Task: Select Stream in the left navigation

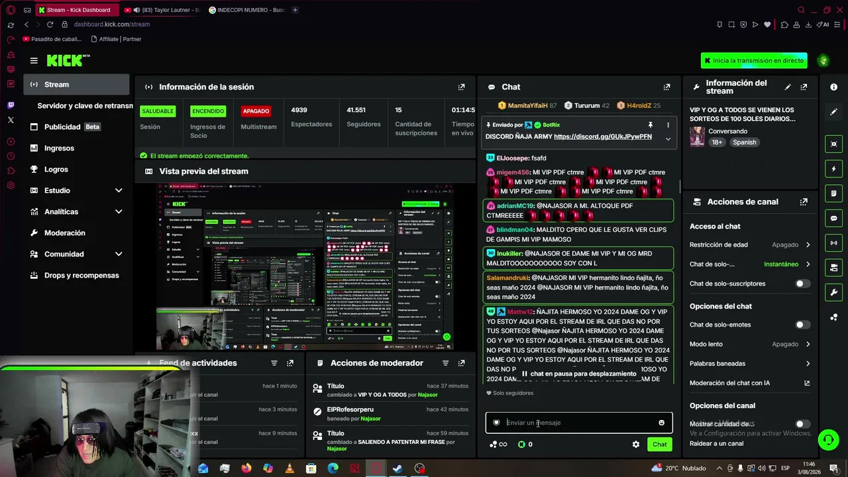Action: tap(76, 84)
